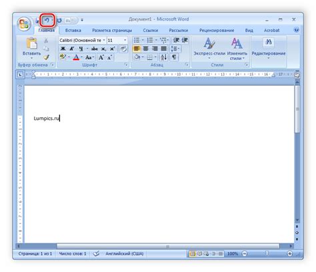Click the bulleted list icon
Screen dimensions: 316x272
137,40
